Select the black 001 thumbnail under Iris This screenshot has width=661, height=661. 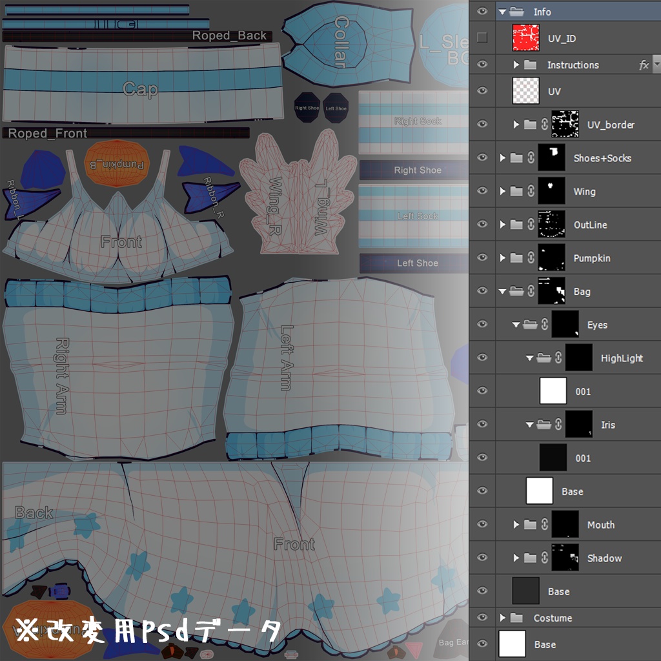(553, 457)
